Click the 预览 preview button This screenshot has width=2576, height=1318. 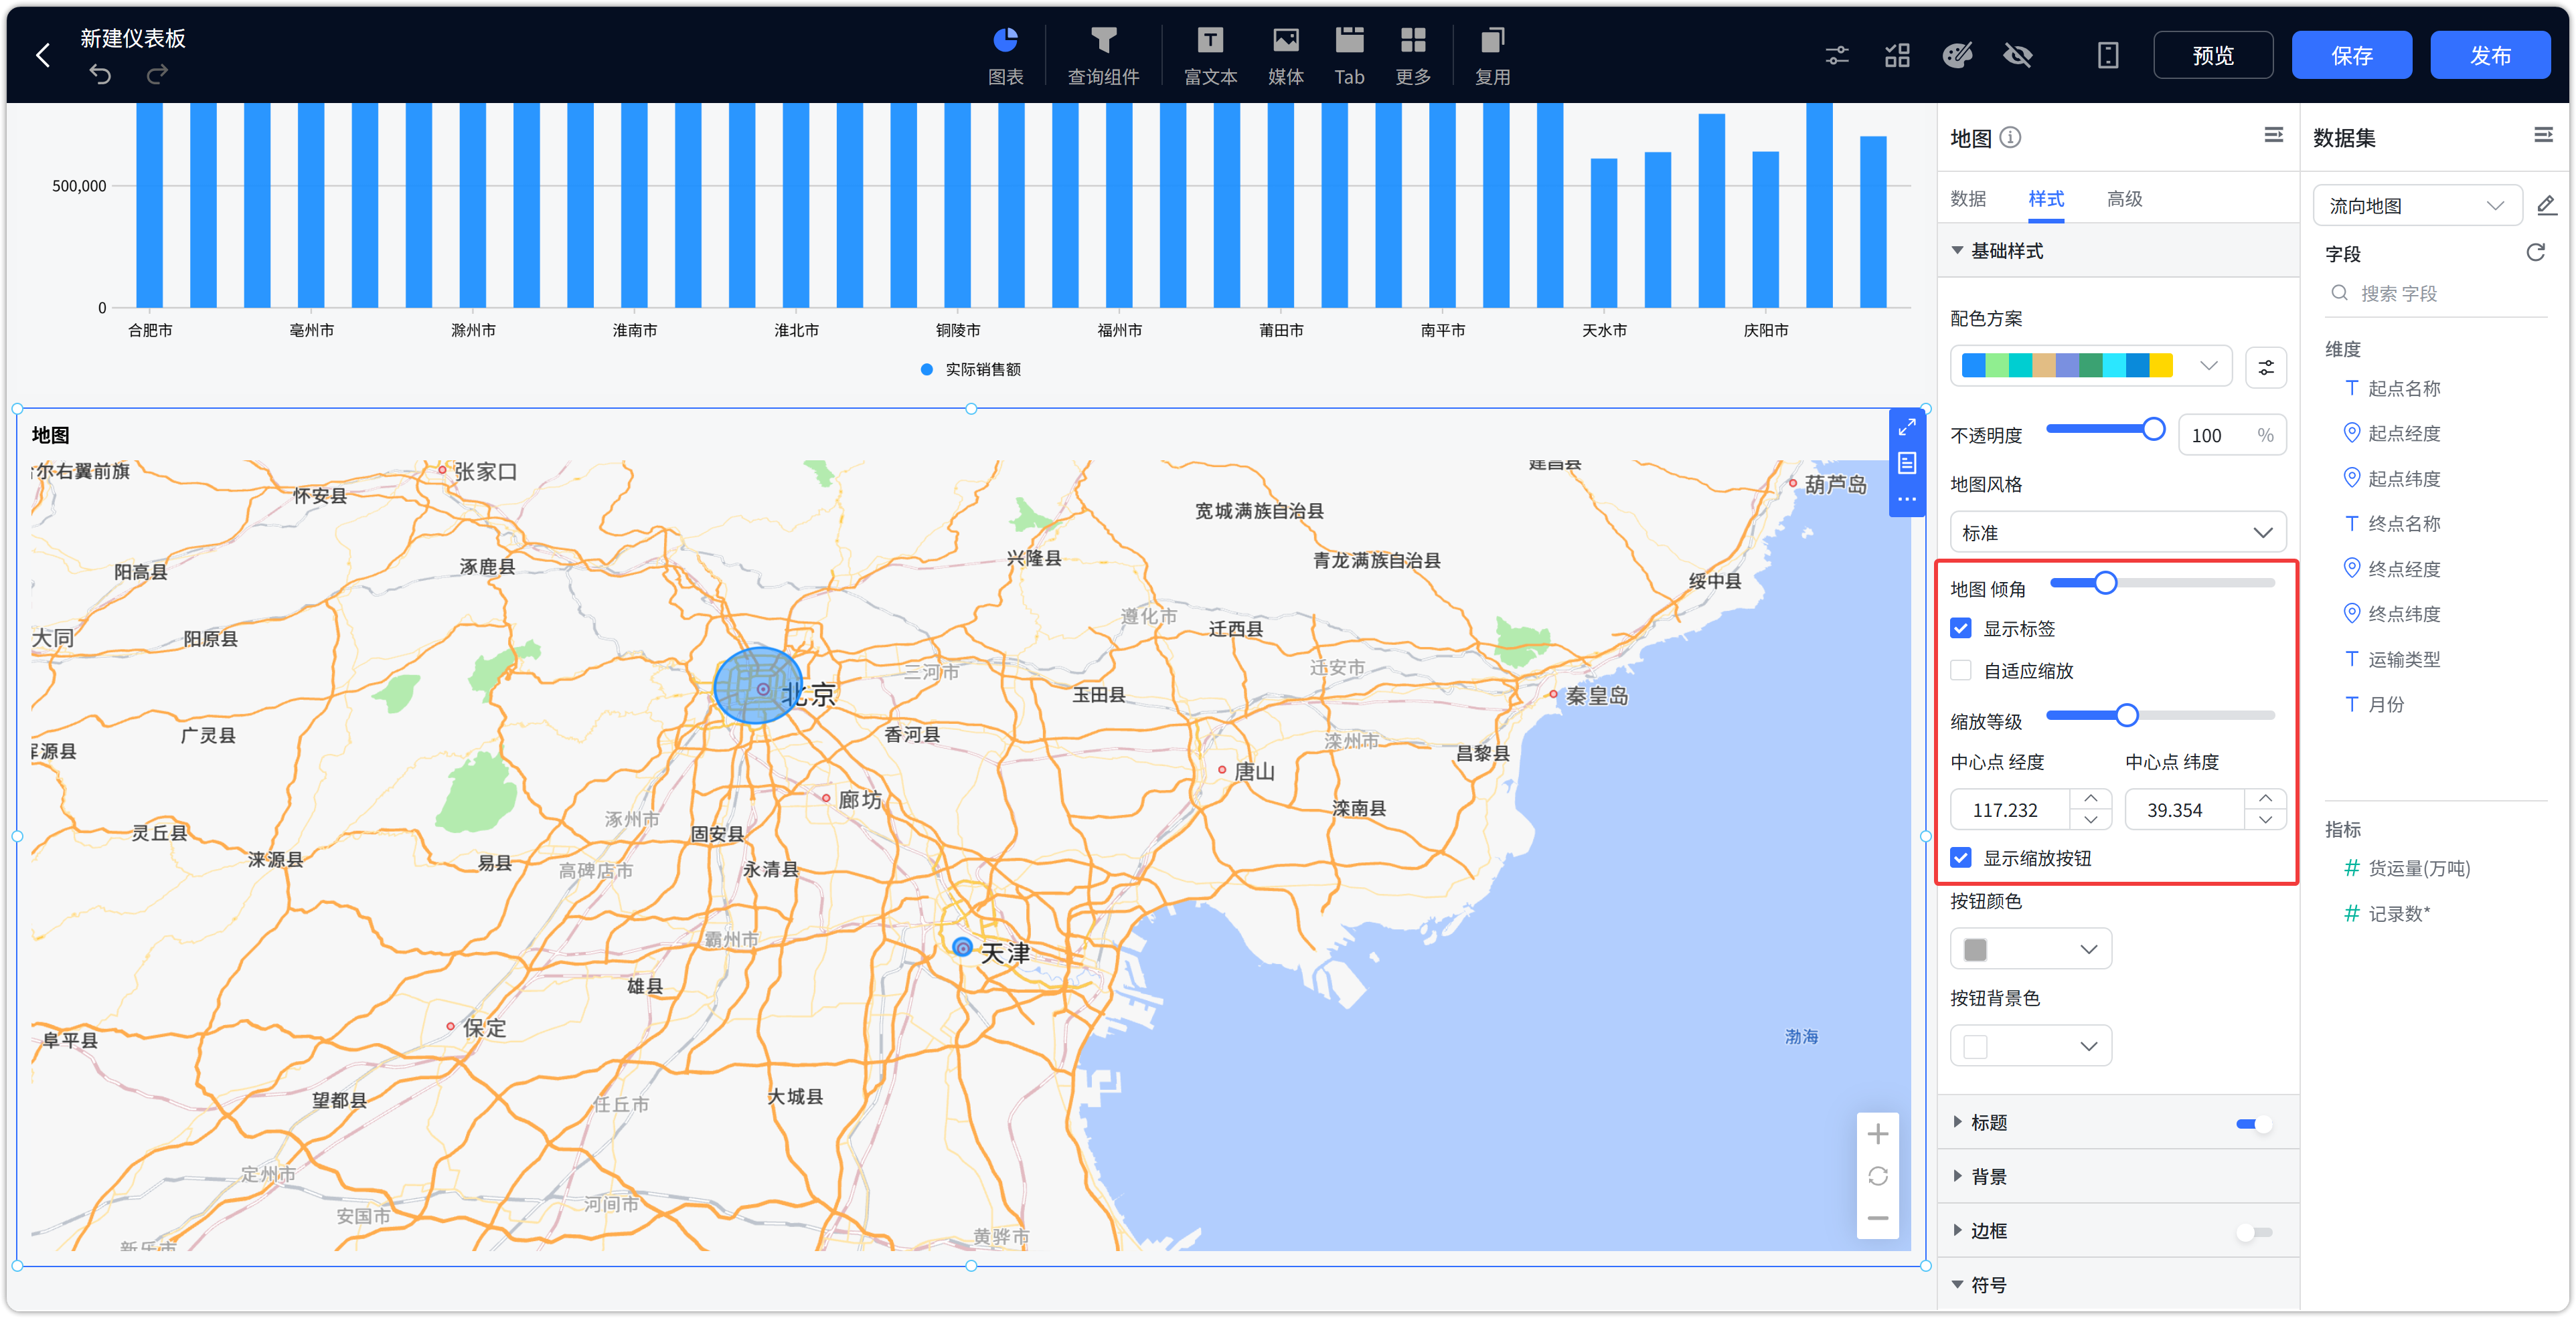pos(2212,55)
